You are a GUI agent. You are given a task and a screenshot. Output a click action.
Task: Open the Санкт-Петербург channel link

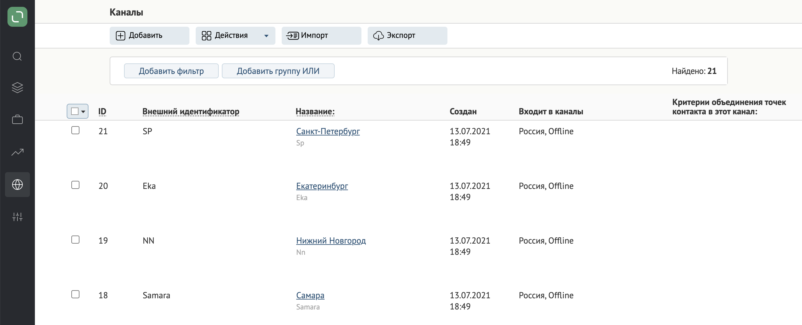pyautogui.click(x=328, y=131)
